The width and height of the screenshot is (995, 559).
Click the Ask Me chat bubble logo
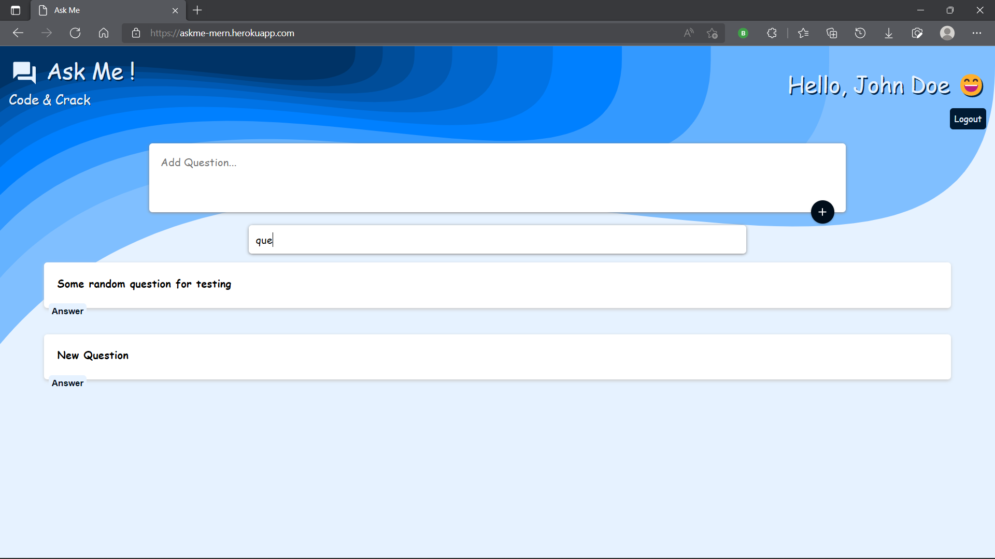click(24, 72)
